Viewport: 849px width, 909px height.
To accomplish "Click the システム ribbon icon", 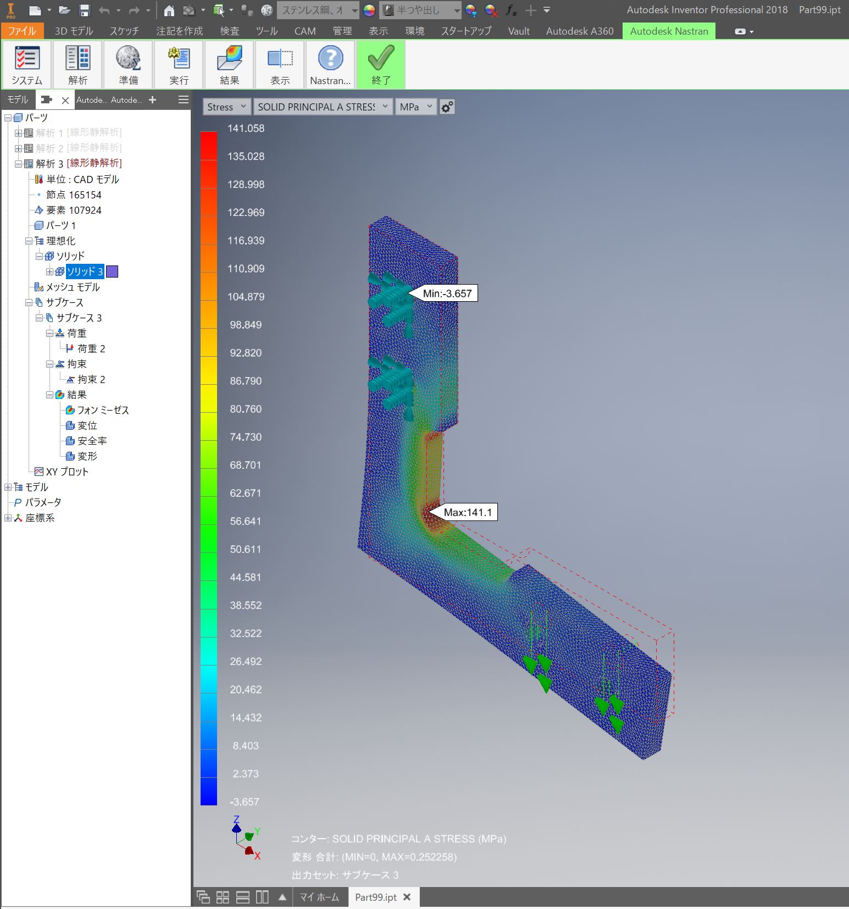I will pos(26,64).
